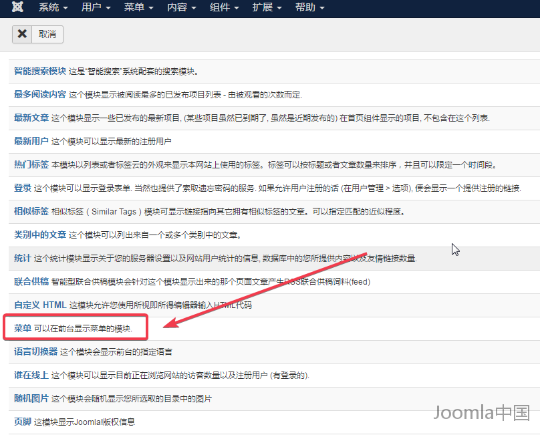Open the 菜单 module link
The width and height of the screenshot is (540, 439).
23,329
